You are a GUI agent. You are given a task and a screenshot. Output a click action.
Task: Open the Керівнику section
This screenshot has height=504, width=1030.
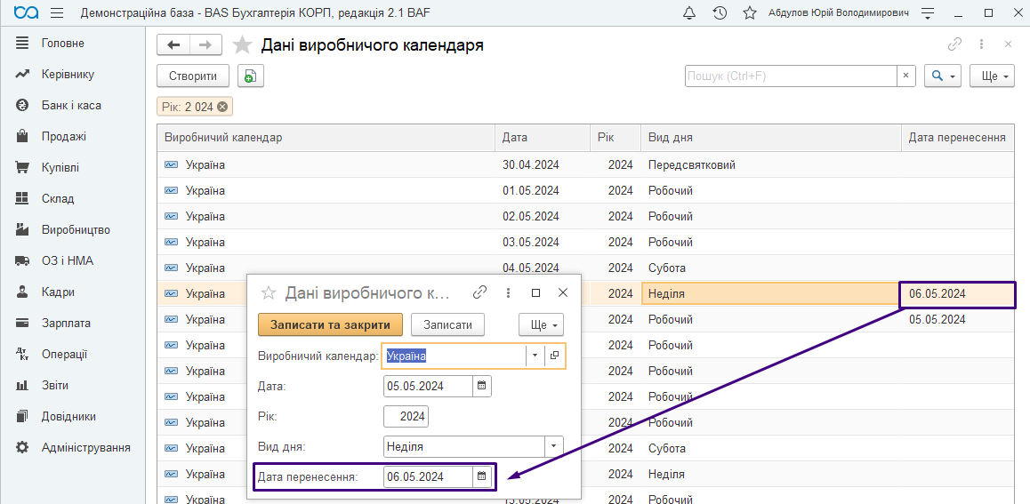(68, 74)
